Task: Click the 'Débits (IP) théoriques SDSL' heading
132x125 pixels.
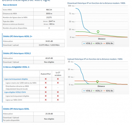Action: pos(16,109)
